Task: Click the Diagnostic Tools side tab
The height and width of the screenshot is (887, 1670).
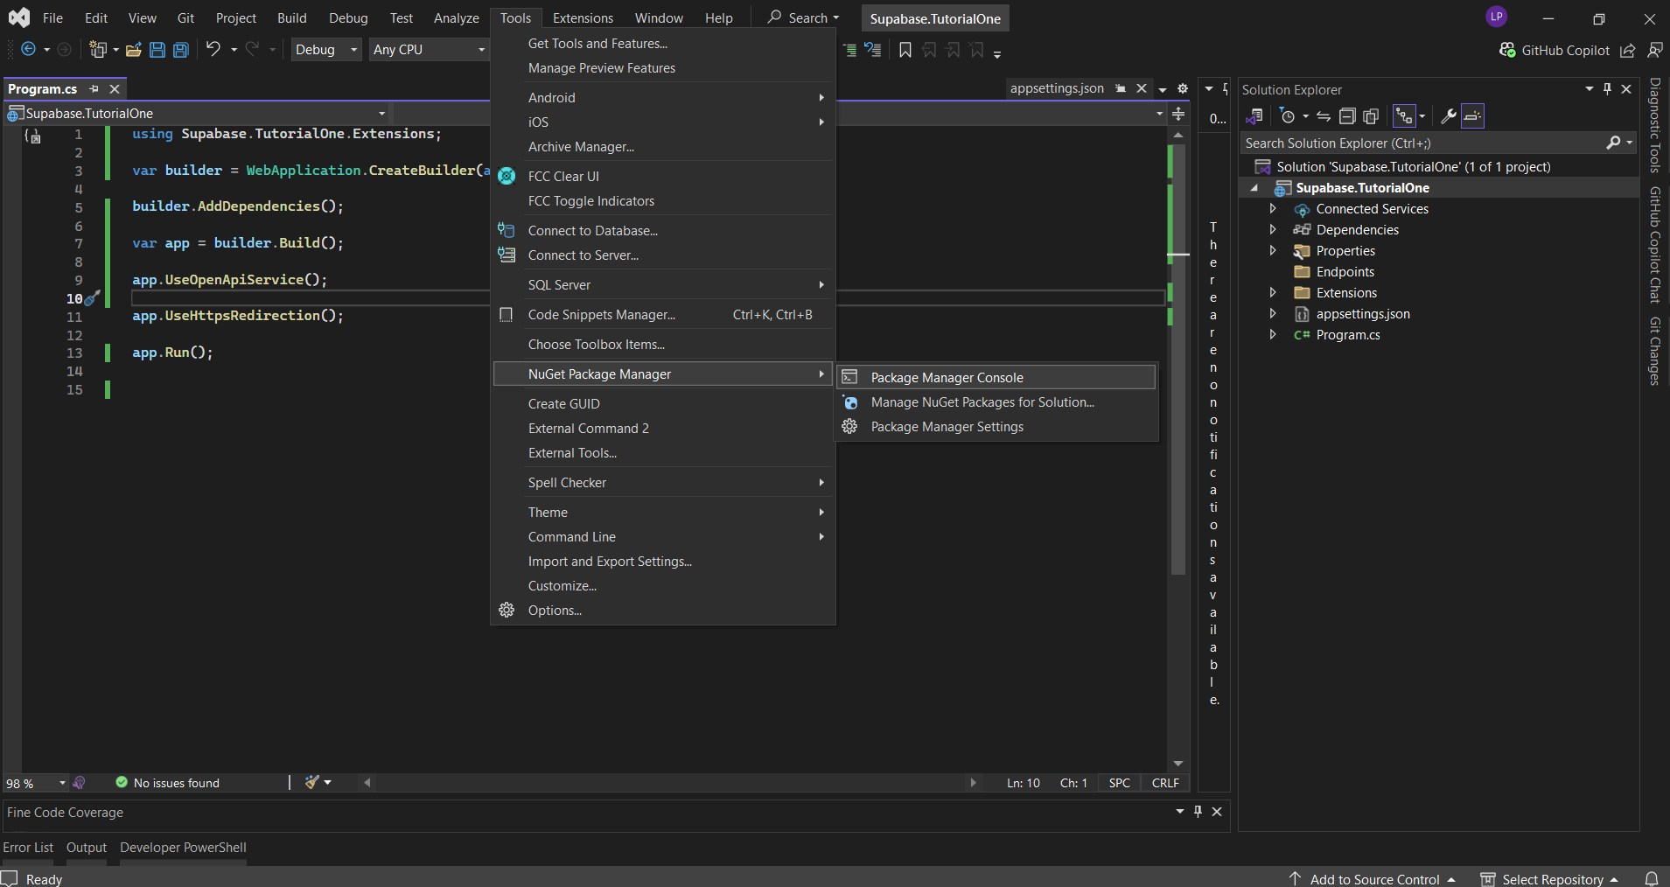Action: click(x=1655, y=125)
